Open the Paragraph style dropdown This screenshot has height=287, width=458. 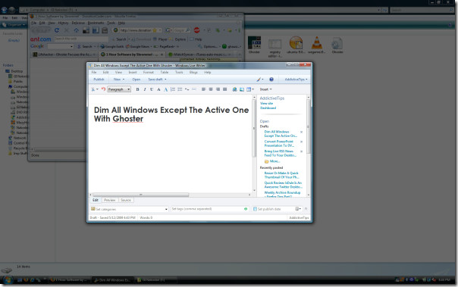click(119, 89)
